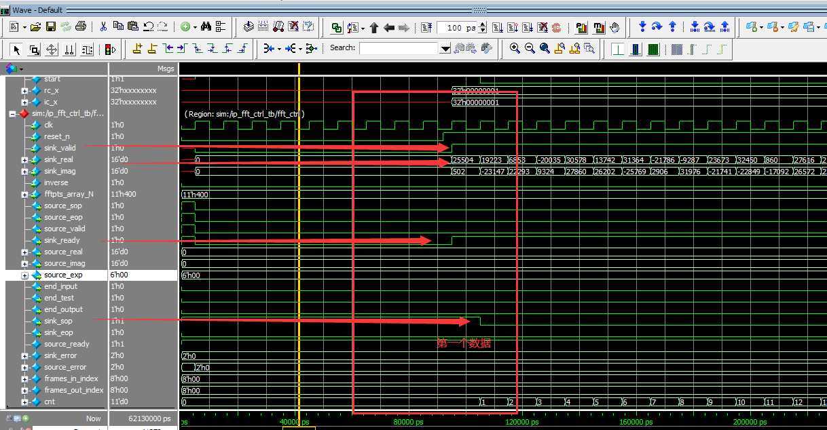Click inside the Search input field
The width and height of the screenshot is (827, 430).
(x=399, y=49)
